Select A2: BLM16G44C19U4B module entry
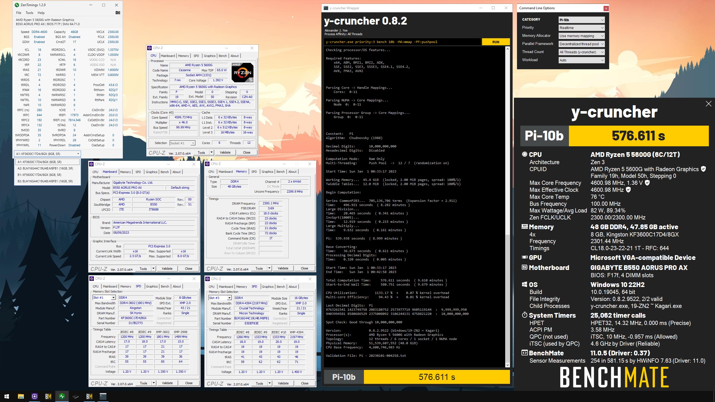The height and width of the screenshot is (402, 715). [47, 168]
